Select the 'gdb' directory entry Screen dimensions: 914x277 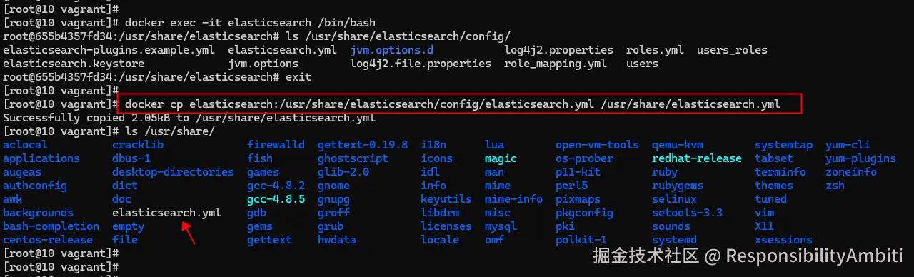point(256,213)
